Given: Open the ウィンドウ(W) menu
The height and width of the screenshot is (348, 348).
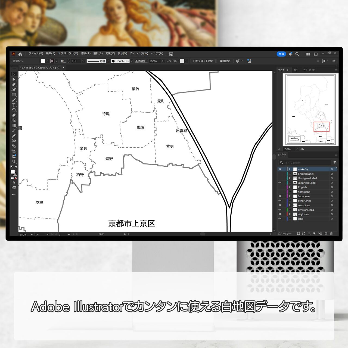Looking at the screenshot, I should point(139,54).
